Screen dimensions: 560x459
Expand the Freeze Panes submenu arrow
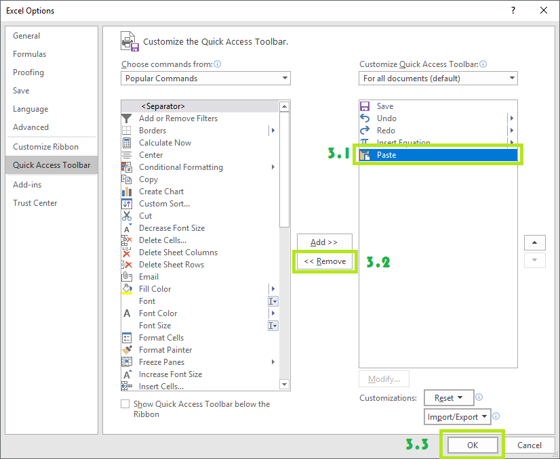pyautogui.click(x=273, y=362)
